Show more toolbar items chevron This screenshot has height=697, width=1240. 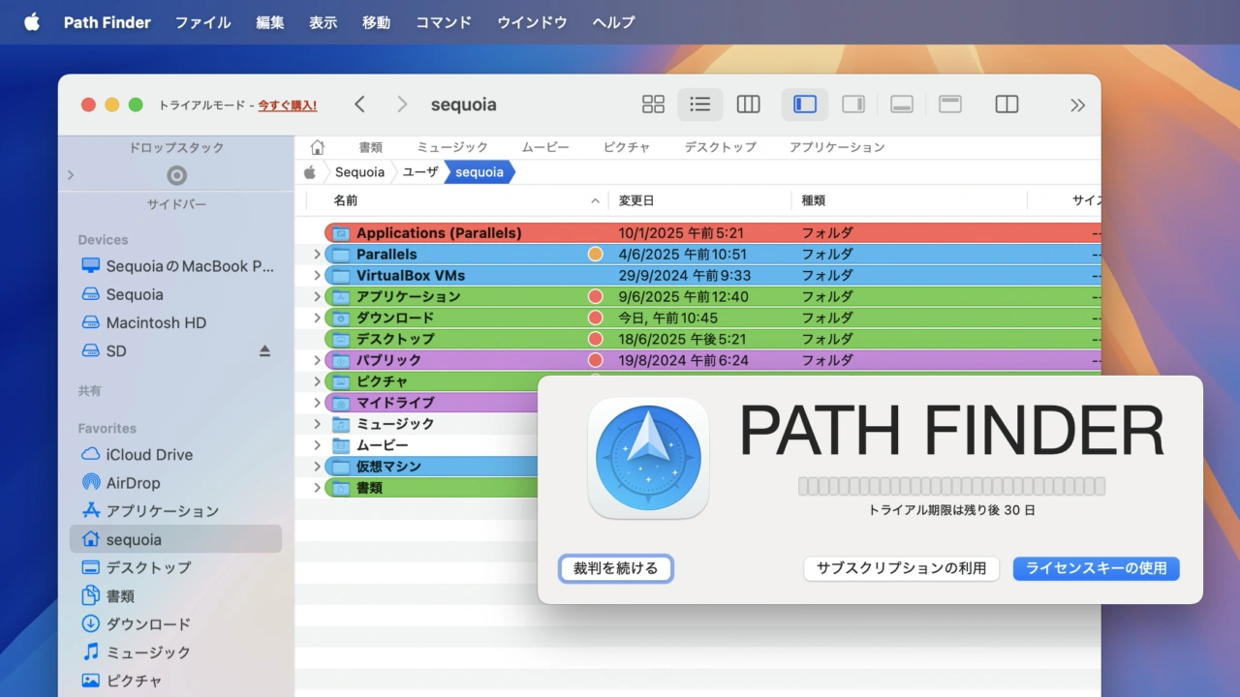click(1077, 105)
